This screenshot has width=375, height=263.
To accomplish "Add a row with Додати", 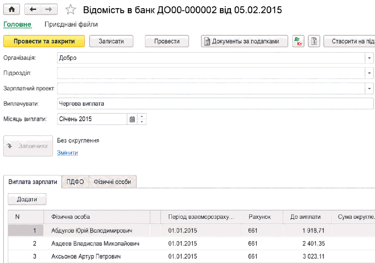I will (27, 199).
